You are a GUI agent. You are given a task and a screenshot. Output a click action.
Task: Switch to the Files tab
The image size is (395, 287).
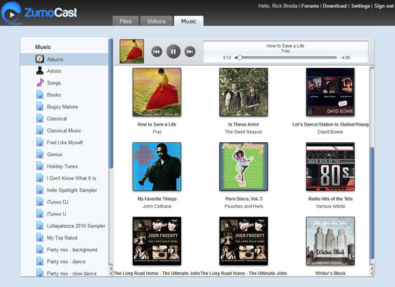[126, 21]
